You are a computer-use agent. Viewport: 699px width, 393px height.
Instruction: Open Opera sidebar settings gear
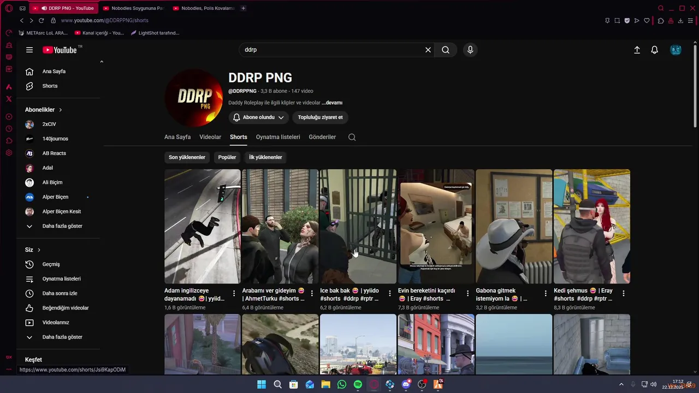(9, 153)
